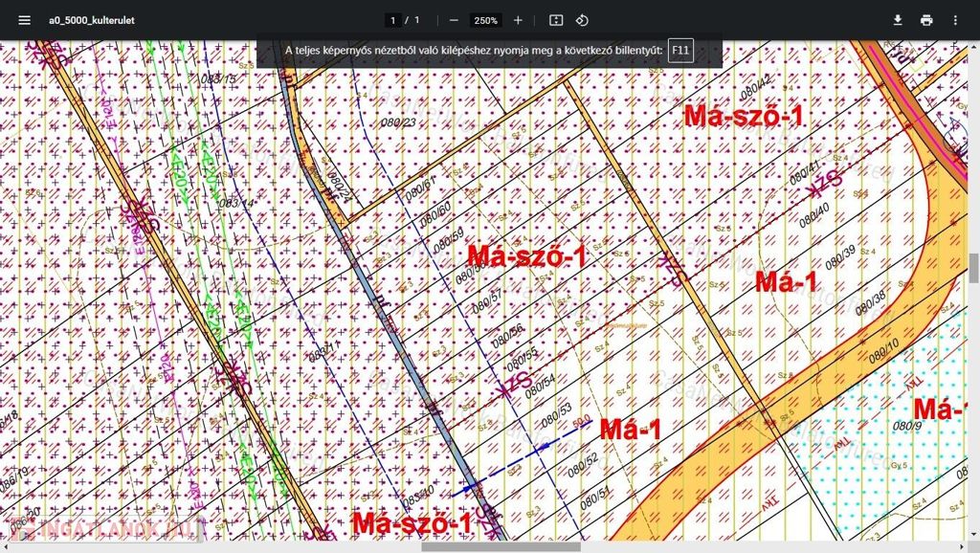Click the F11 key badge in notification
This screenshot has height=553, width=980.
pyautogui.click(x=680, y=50)
